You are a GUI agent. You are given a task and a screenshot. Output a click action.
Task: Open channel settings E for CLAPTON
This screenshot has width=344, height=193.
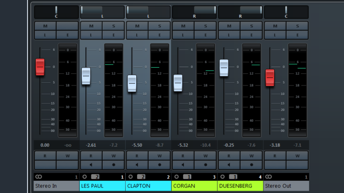coord(160,35)
